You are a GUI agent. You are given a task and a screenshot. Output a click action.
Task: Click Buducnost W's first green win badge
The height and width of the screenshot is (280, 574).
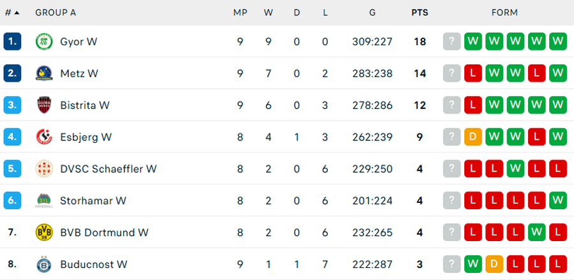(x=473, y=264)
